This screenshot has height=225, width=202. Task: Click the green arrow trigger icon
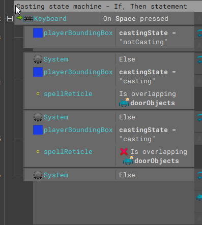20,18
